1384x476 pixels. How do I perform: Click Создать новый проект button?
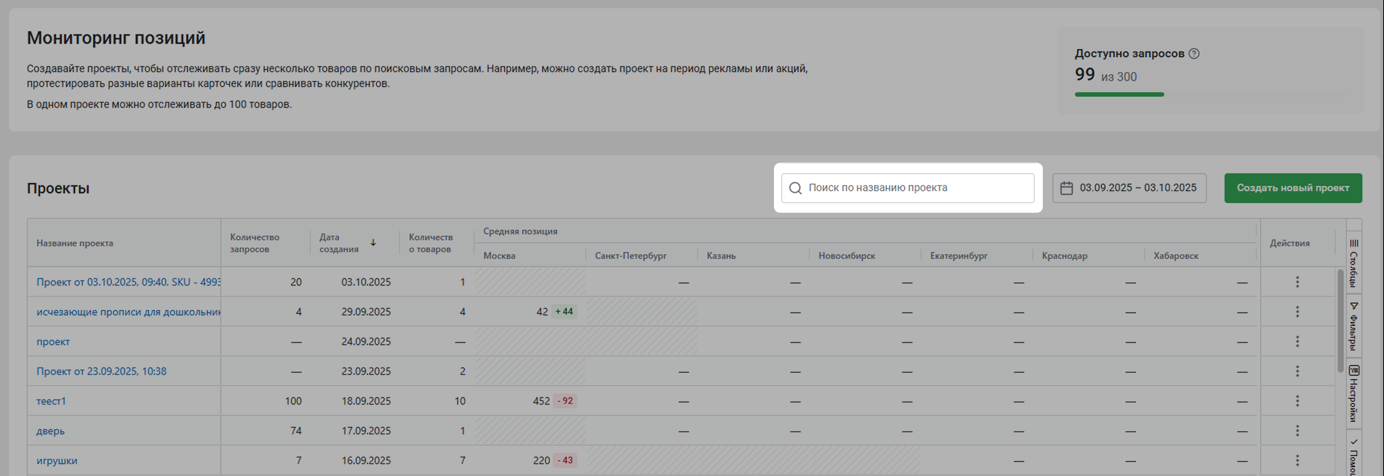click(x=1293, y=188)
